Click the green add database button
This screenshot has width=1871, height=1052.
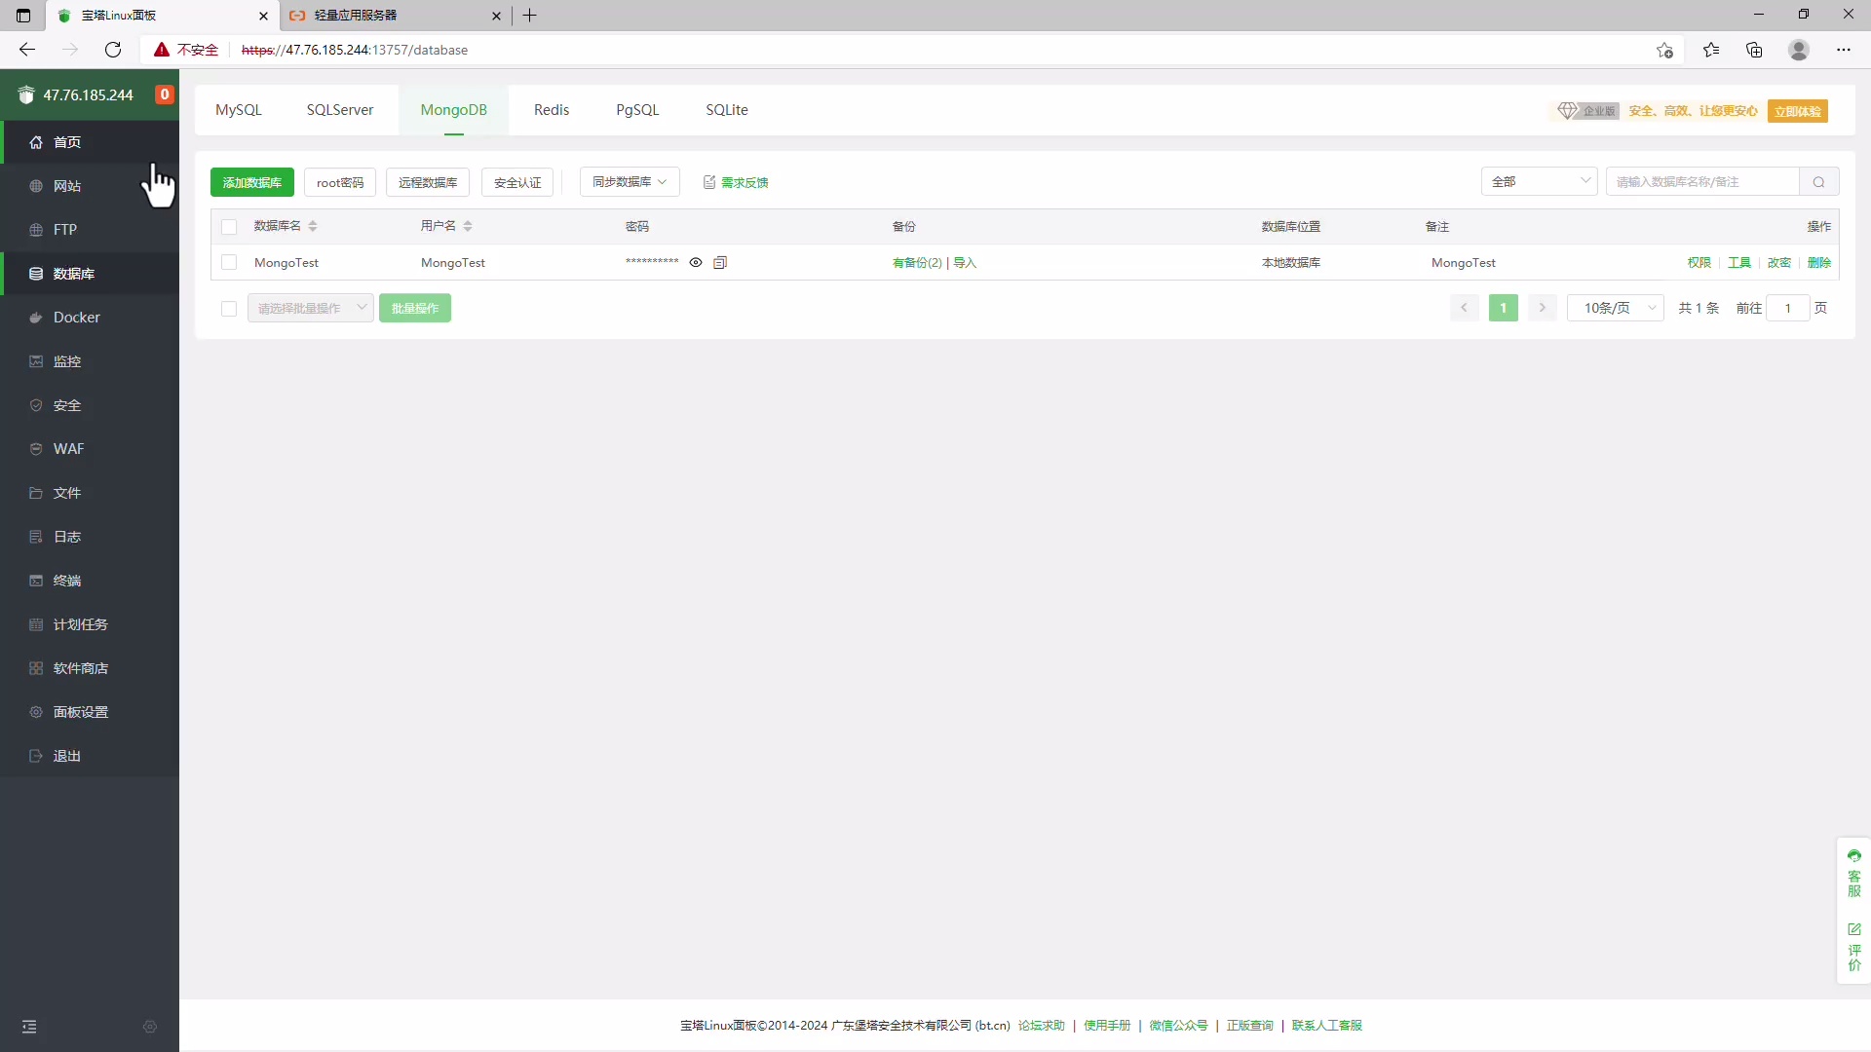tap(251, 182)
